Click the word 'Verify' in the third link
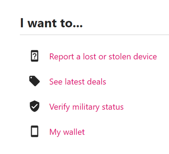 [60, 107]
